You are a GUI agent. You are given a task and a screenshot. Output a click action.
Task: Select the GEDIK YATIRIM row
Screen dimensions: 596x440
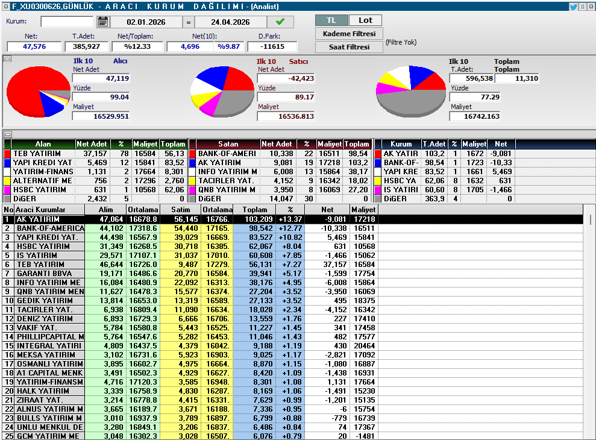pyautogui.click(x=293, y=300)
